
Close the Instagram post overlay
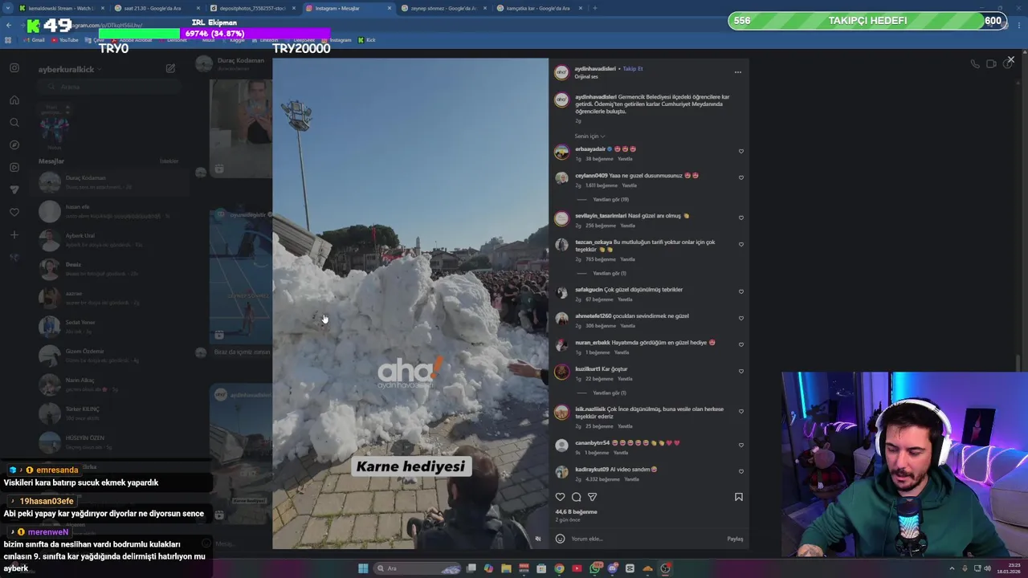1010,59
